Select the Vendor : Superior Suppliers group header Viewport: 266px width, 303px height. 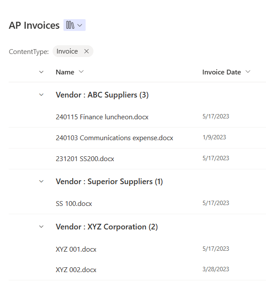point(109,182)
